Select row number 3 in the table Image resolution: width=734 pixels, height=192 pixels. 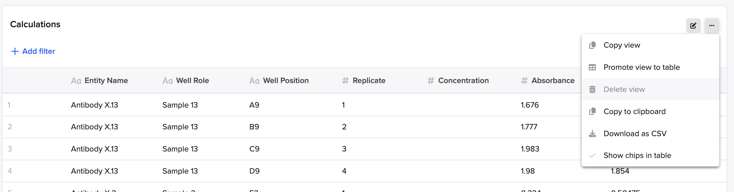click(x=10, y=149)
